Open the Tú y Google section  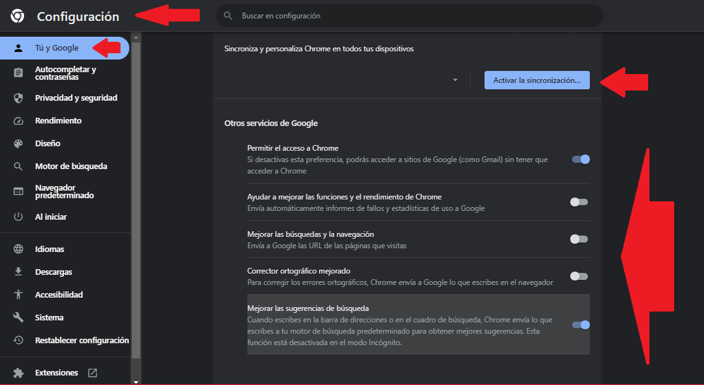65,48
